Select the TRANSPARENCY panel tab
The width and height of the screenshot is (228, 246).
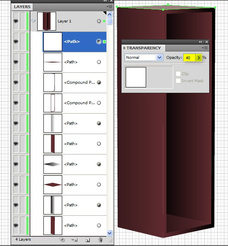point(144,48)
